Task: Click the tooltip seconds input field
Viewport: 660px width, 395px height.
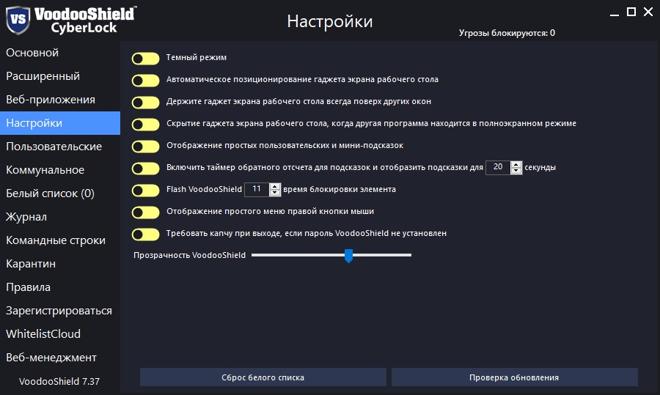Action: (498, 167)
